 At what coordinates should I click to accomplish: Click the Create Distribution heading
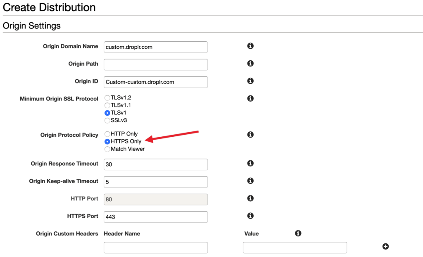49,7
